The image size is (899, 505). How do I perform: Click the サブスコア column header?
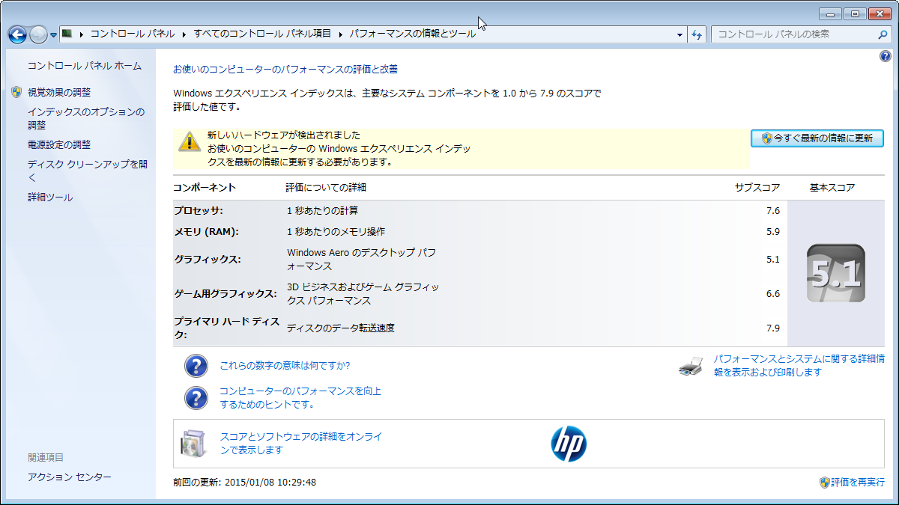coord(757,188)
